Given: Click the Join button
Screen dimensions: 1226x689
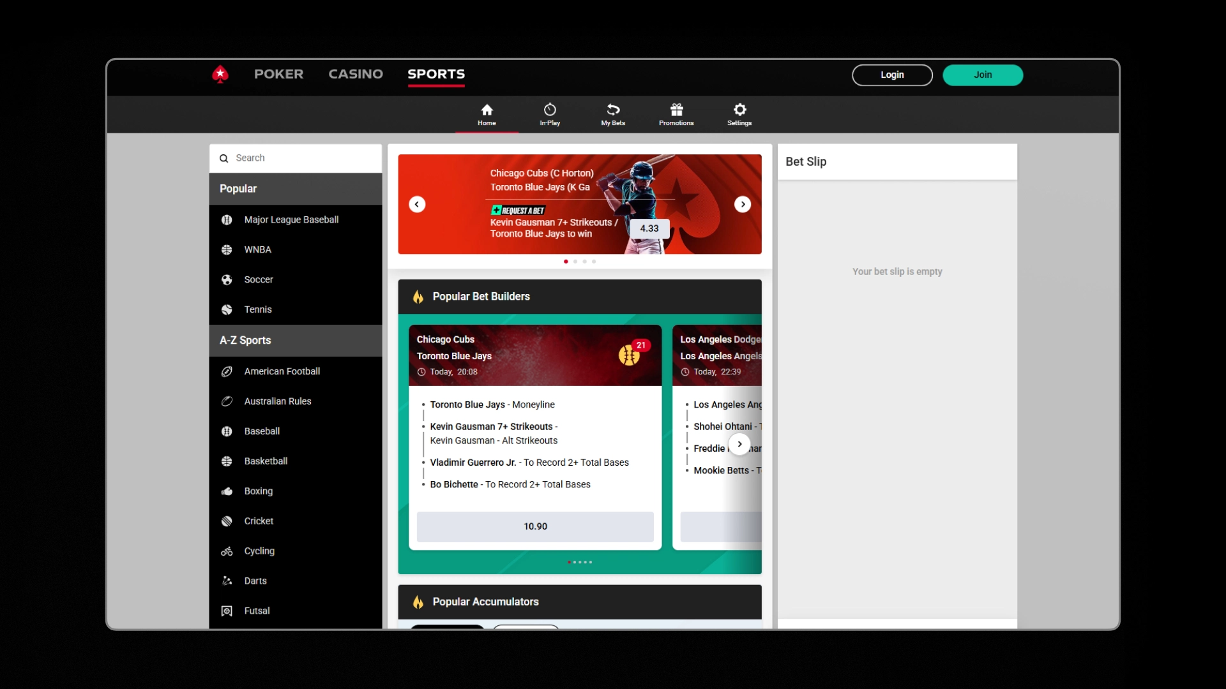Looking at the screenshot, I should click(x=983, y=75).
